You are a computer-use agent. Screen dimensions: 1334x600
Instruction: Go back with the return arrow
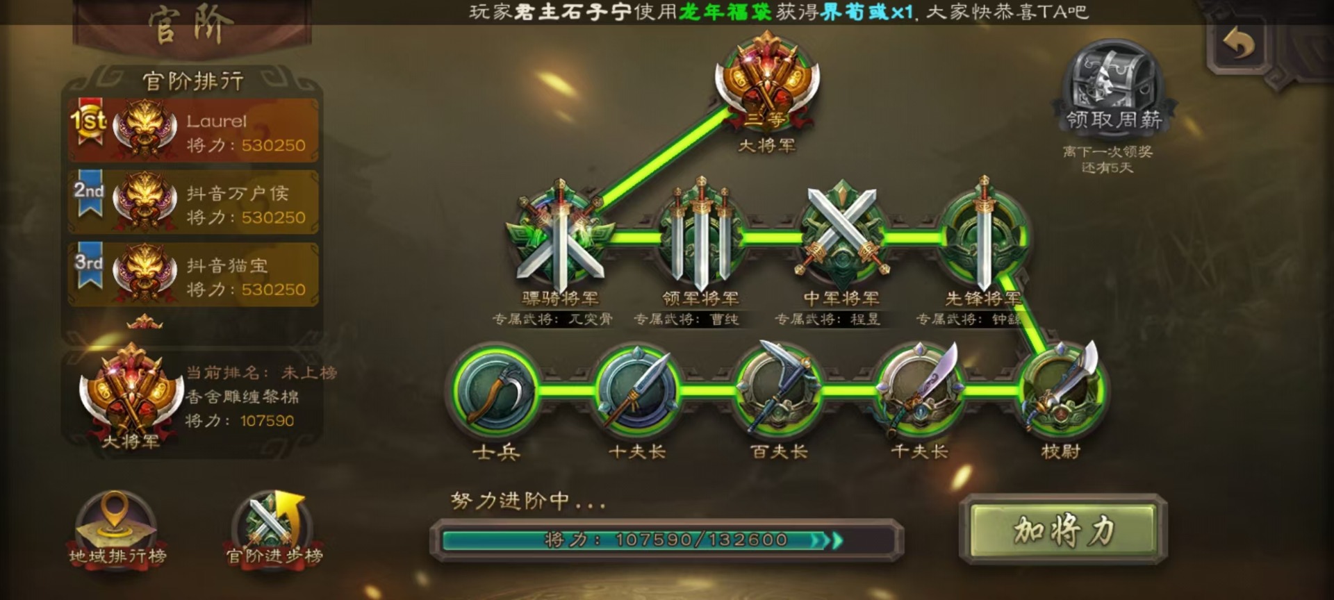tap(1240, 43)
